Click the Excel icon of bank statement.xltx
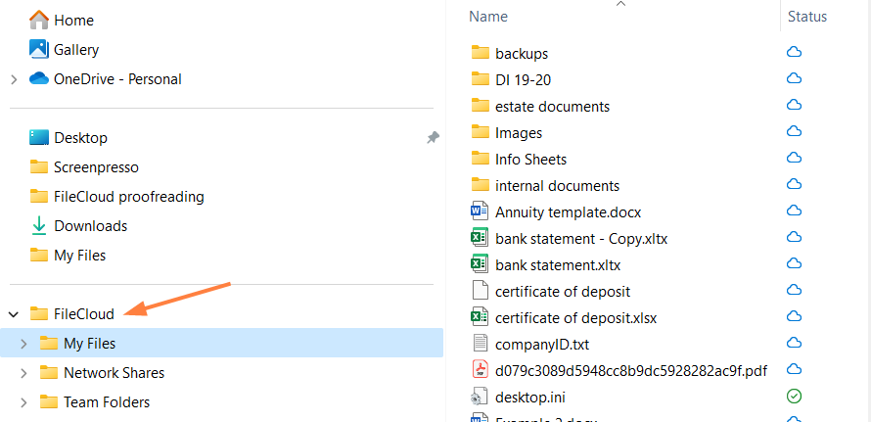 pos(480,264)
